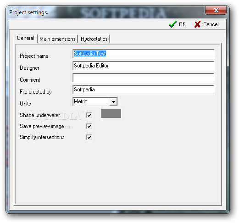Click the Designer input field
239x223 pixels.
pos(143,66)
